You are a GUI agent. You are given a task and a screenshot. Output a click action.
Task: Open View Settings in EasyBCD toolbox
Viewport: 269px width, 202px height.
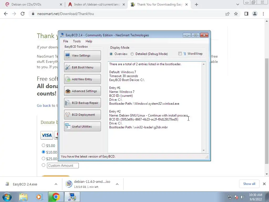(x=82, y=55)
